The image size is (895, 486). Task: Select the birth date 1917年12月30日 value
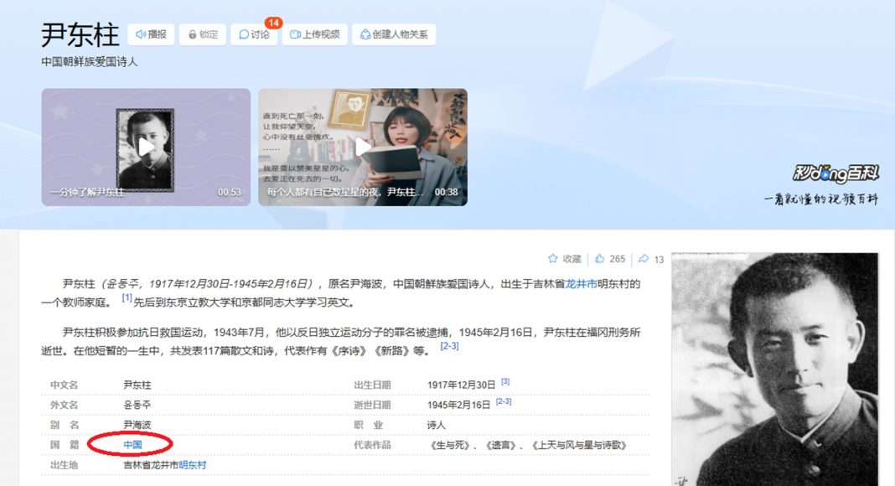[461, 385]
